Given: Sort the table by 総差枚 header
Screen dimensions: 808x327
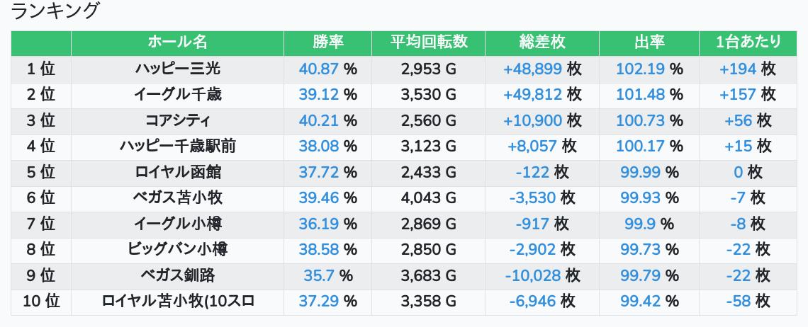Looking at the screenshot, I should pos(542,42).
